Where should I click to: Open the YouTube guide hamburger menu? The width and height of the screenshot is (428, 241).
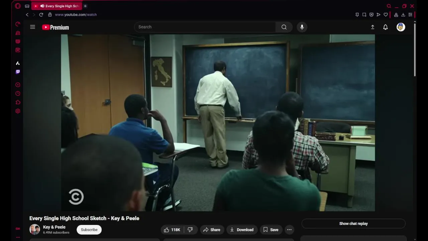[32, 27]
